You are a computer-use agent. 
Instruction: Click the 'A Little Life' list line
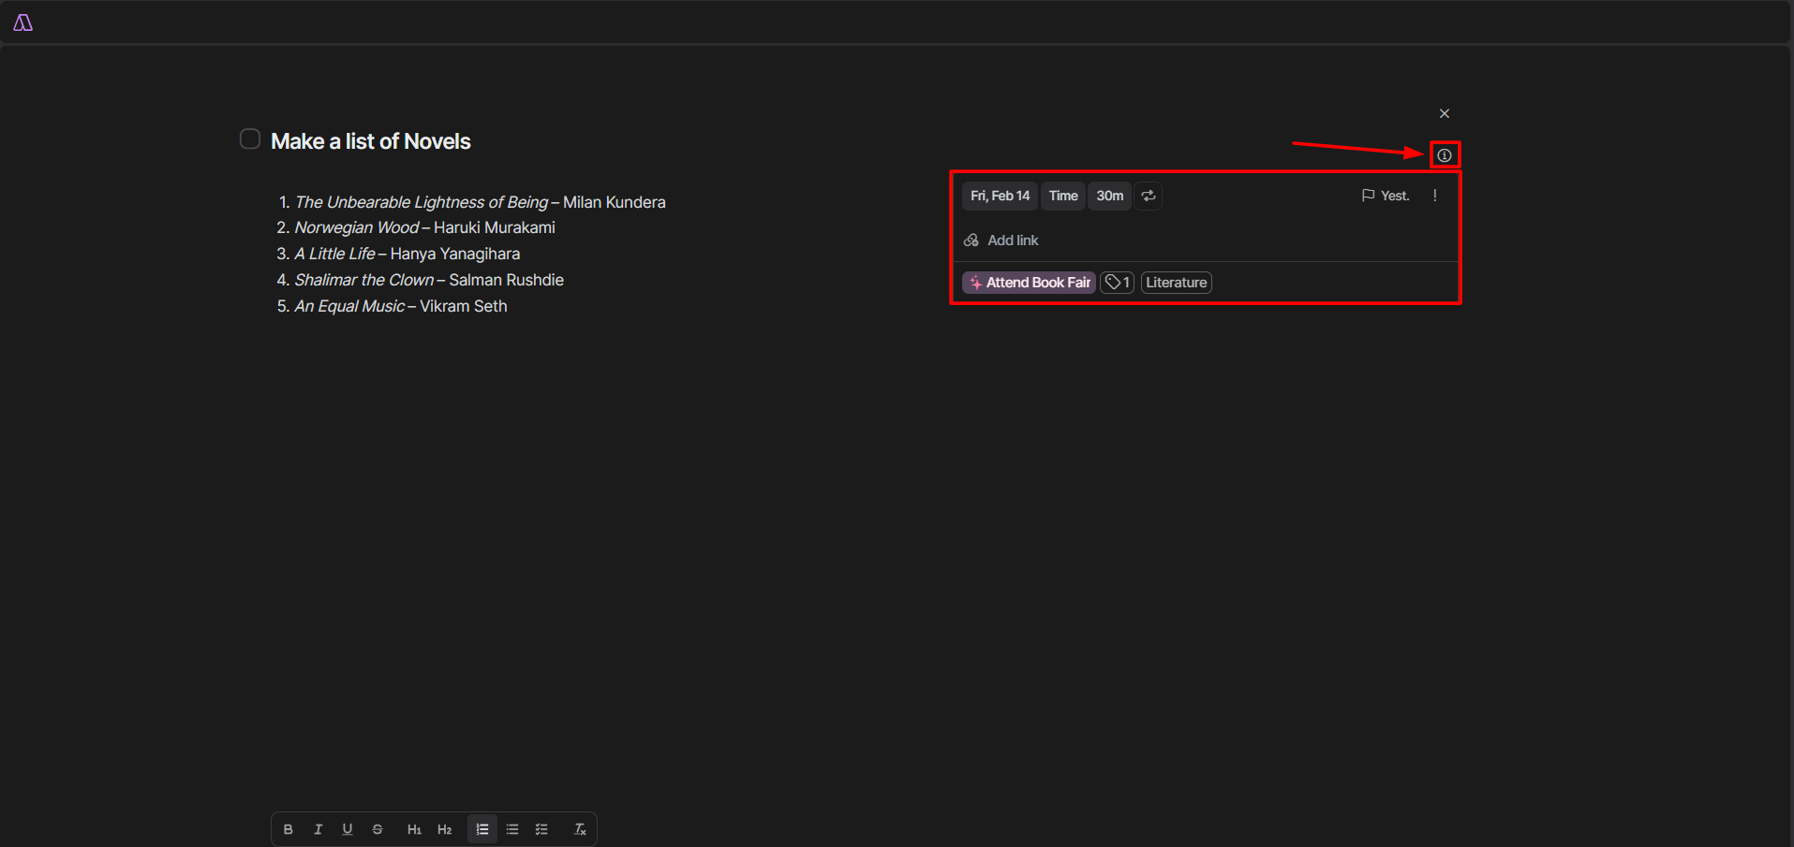click(408, 254)
